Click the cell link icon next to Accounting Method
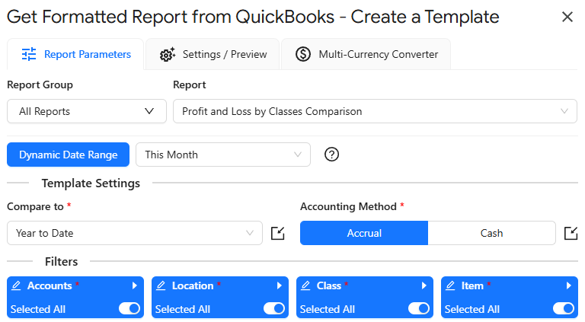The width and height of the screenshot is (585, 322). 571,233
